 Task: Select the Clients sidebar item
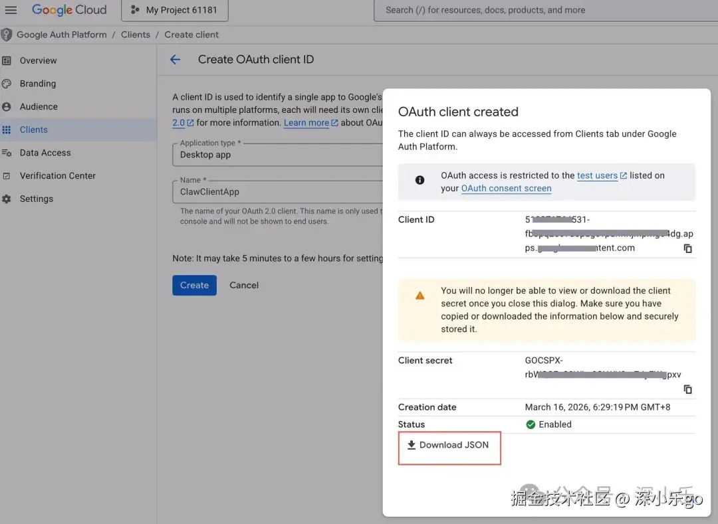pyautogui.click(x=78, y=130)
